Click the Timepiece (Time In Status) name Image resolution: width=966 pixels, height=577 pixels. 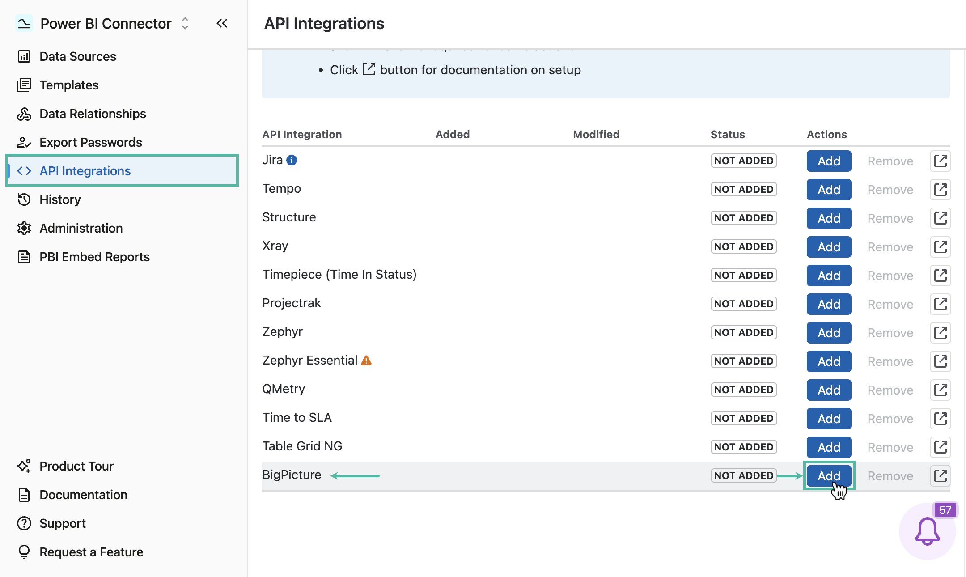click(x=339, y=274)
